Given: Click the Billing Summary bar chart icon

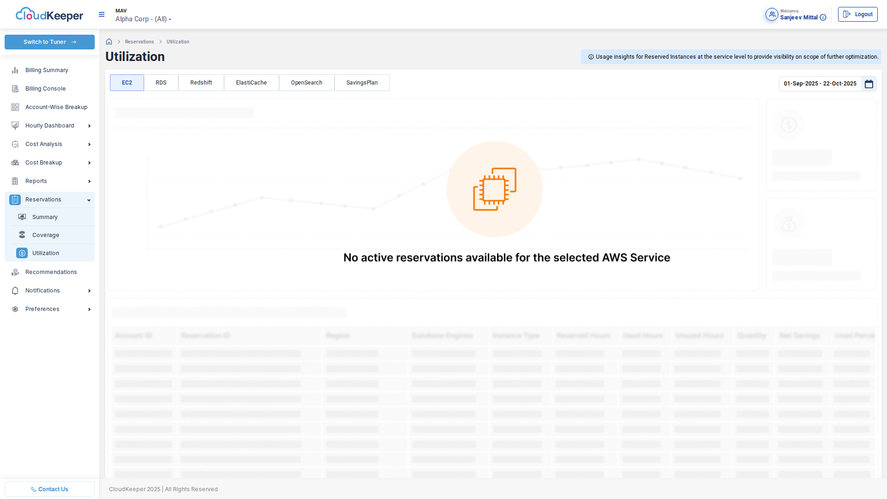Looking at the screenshot, I should pos(15,70).
